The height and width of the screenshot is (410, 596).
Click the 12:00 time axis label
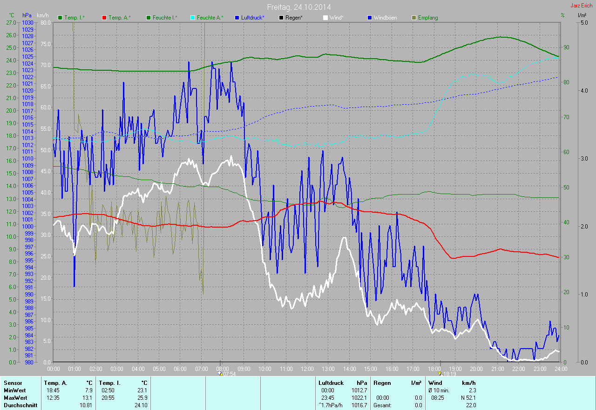tap(307, 369)
